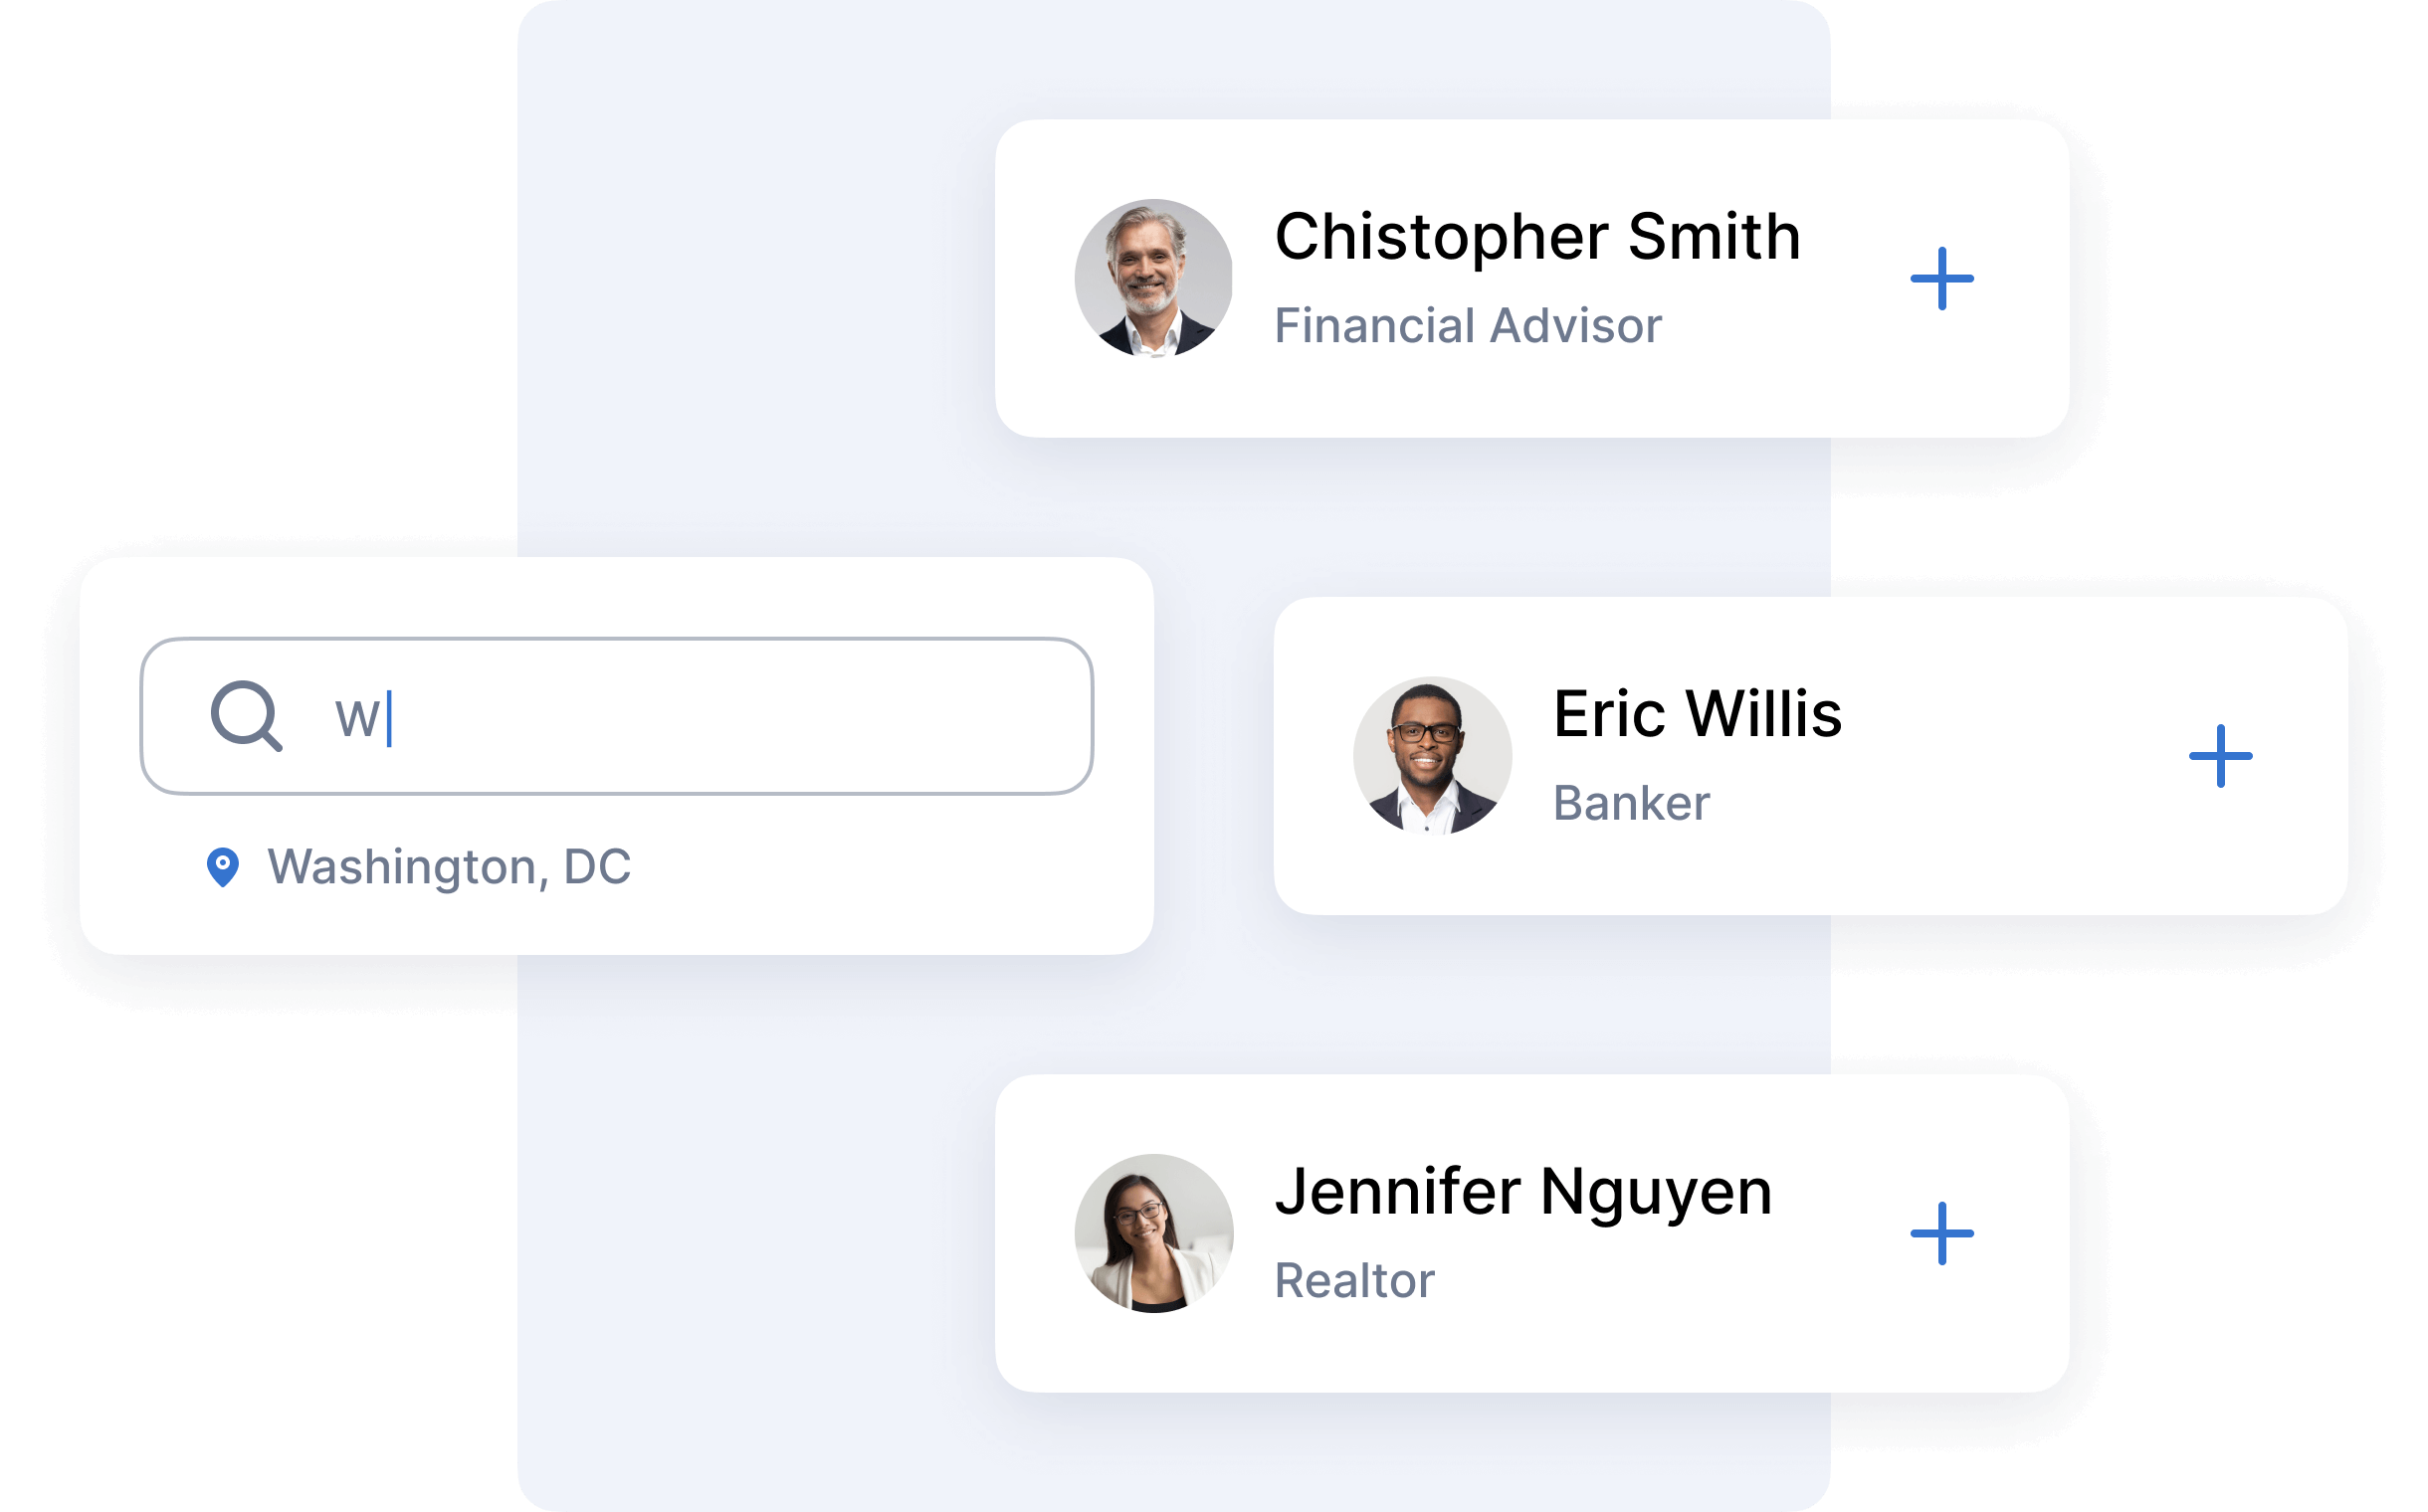
Task: Open the Chistopher Smith name link
Action: pos(1536,237)
